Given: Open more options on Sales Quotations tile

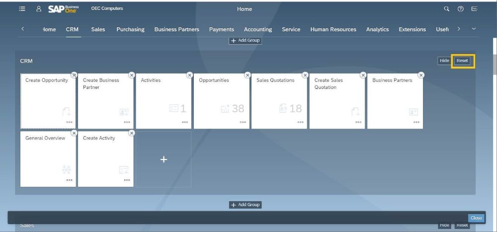Looking at the screenshot, I should [301, 122].
